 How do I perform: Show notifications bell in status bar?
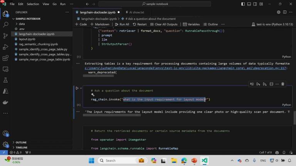pos(284,153)
